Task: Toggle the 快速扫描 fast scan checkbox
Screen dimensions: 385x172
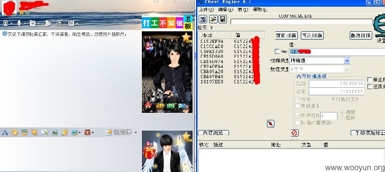Action: (x=298, y=116)
